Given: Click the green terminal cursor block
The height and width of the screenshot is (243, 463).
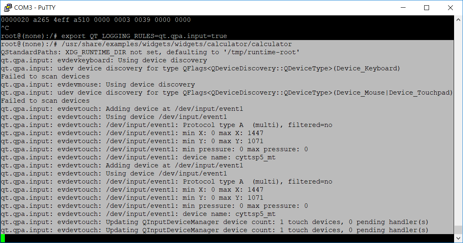Looking at the screenshot, I should coord(3,238).
